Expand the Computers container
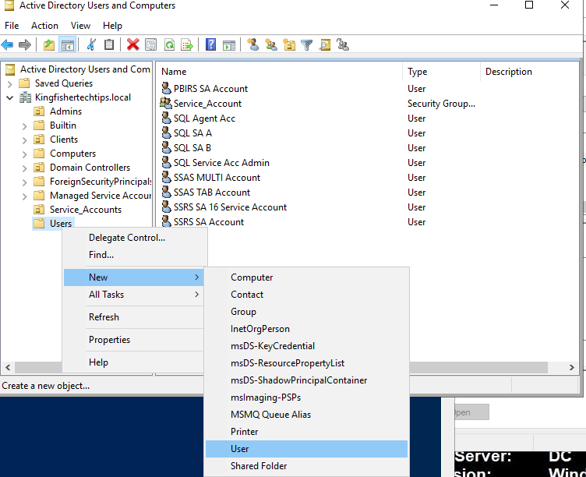 pos(25,154)
